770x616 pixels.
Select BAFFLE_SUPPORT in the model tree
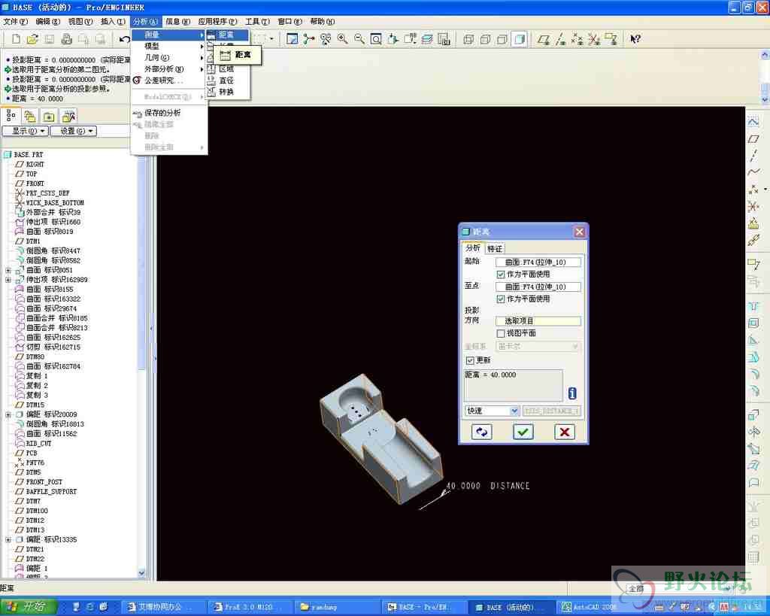(51, 492)
